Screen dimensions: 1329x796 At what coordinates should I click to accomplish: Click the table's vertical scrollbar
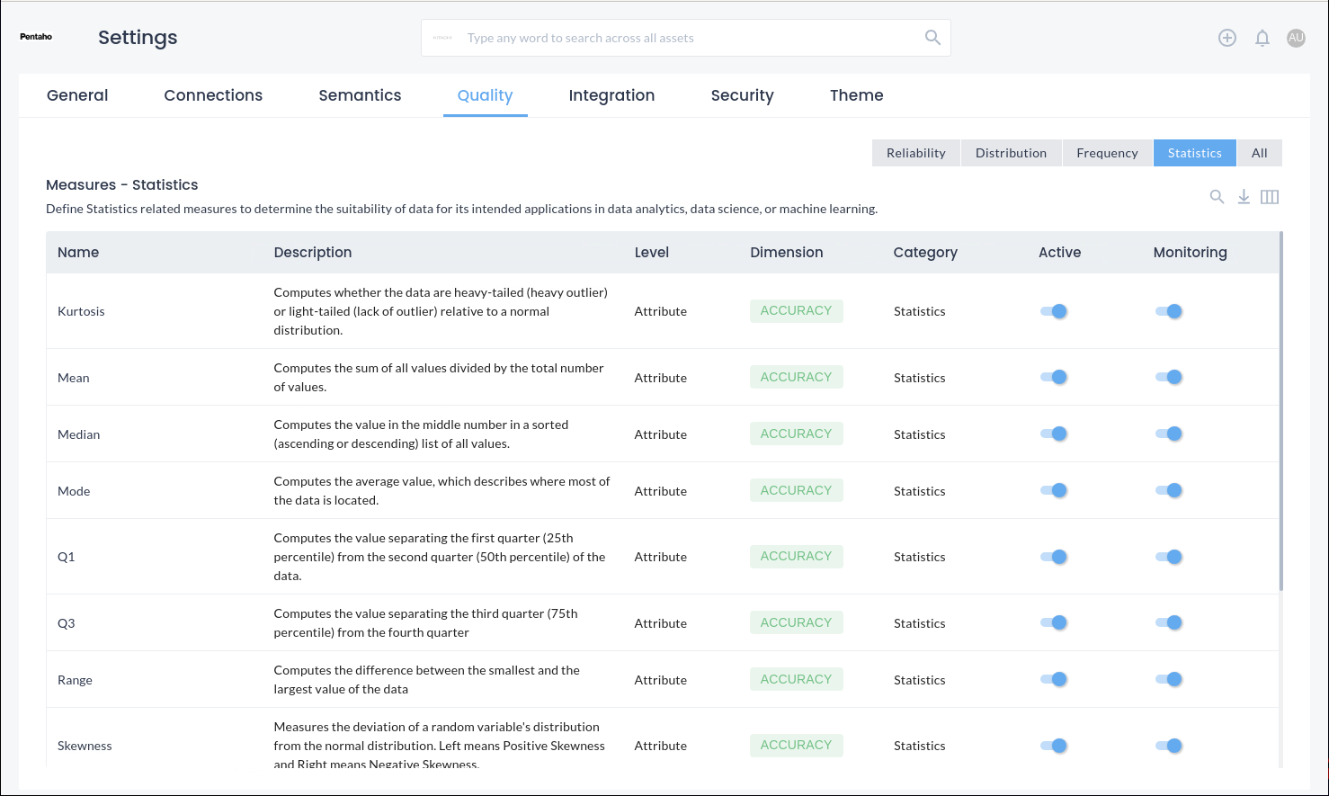click(x=1280, y=412)
